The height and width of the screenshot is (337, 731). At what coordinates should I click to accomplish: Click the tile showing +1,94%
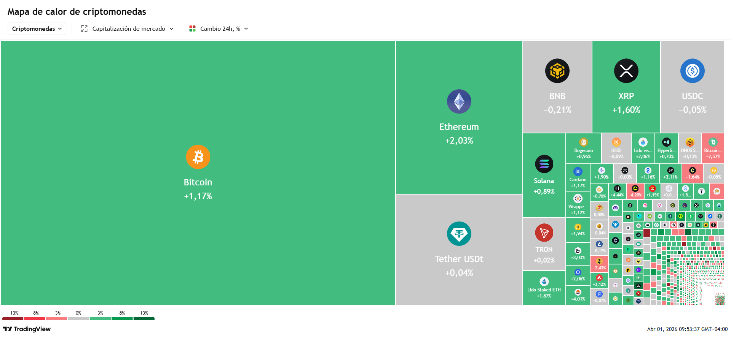click(578, 229)
